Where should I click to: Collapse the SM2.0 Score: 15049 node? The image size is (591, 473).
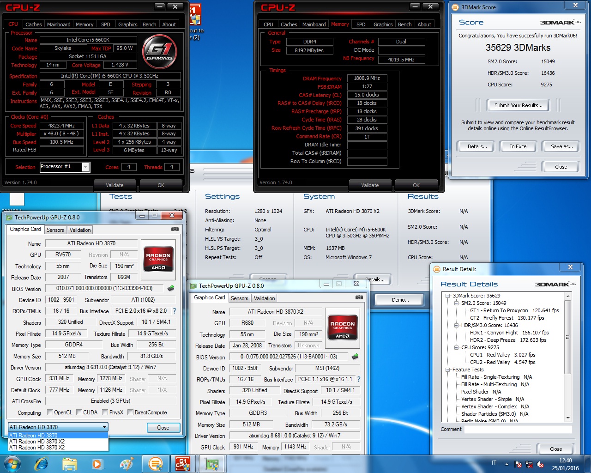tap(456, 303)
